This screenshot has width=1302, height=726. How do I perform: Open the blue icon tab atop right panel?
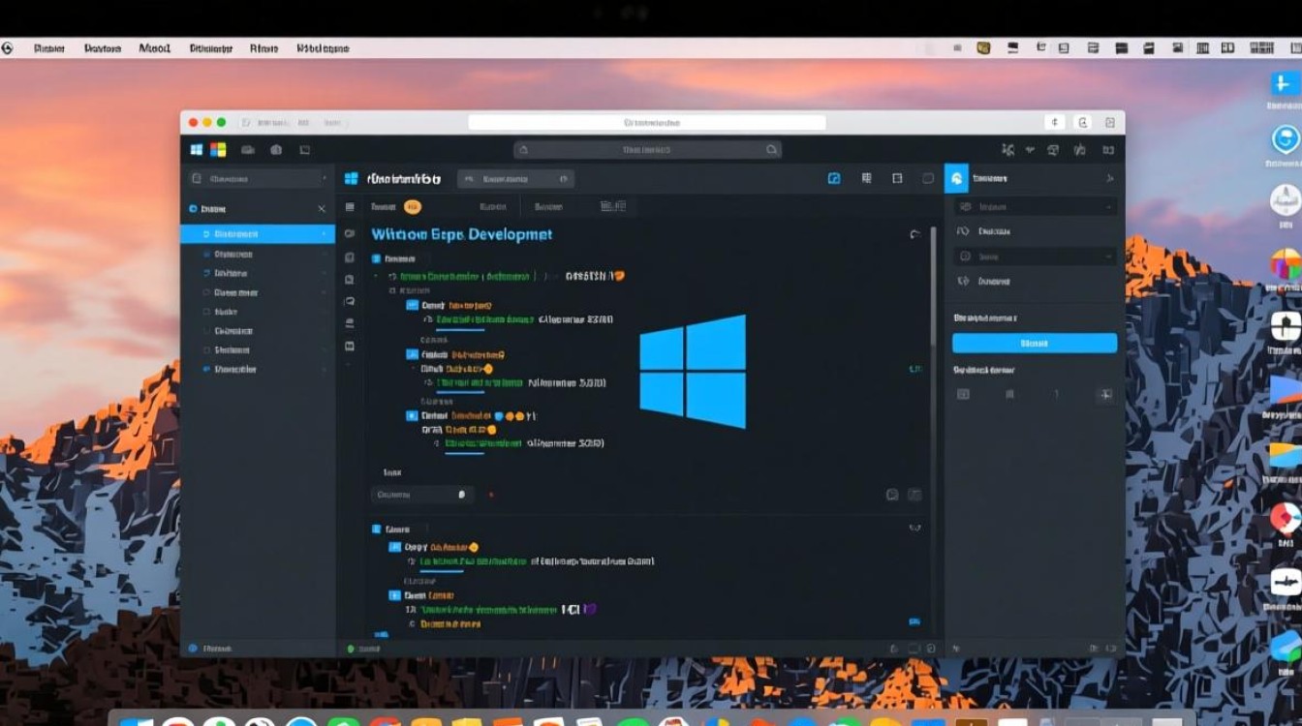click(956, 178)
